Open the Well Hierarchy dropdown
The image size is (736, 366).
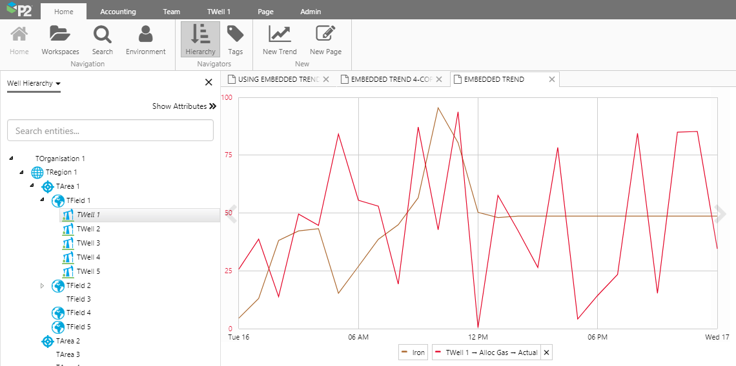pyautogui.click(x=34, y=83)
